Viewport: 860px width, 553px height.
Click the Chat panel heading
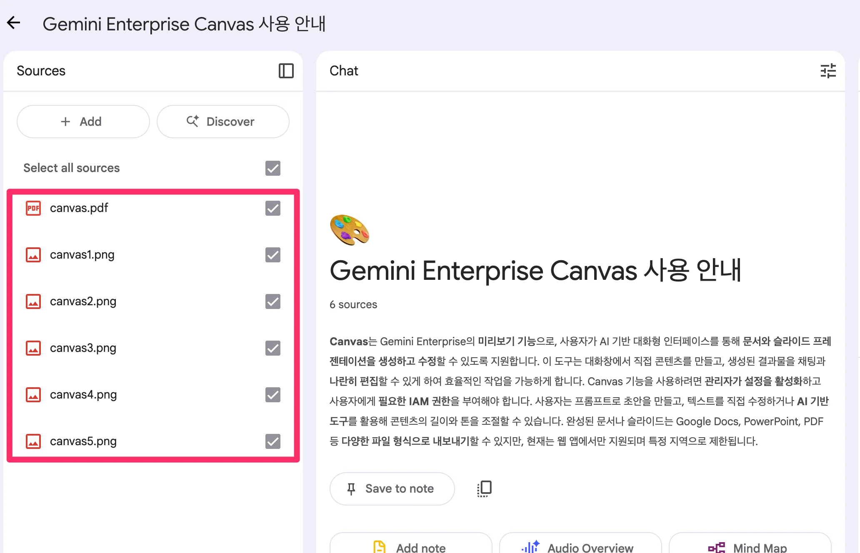tap(344, 71)
